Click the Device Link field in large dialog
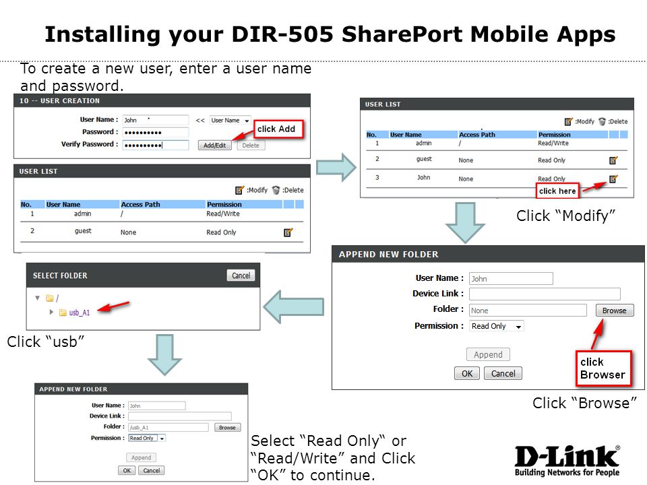This screenshot has width=647, height=485. point(545,294)
